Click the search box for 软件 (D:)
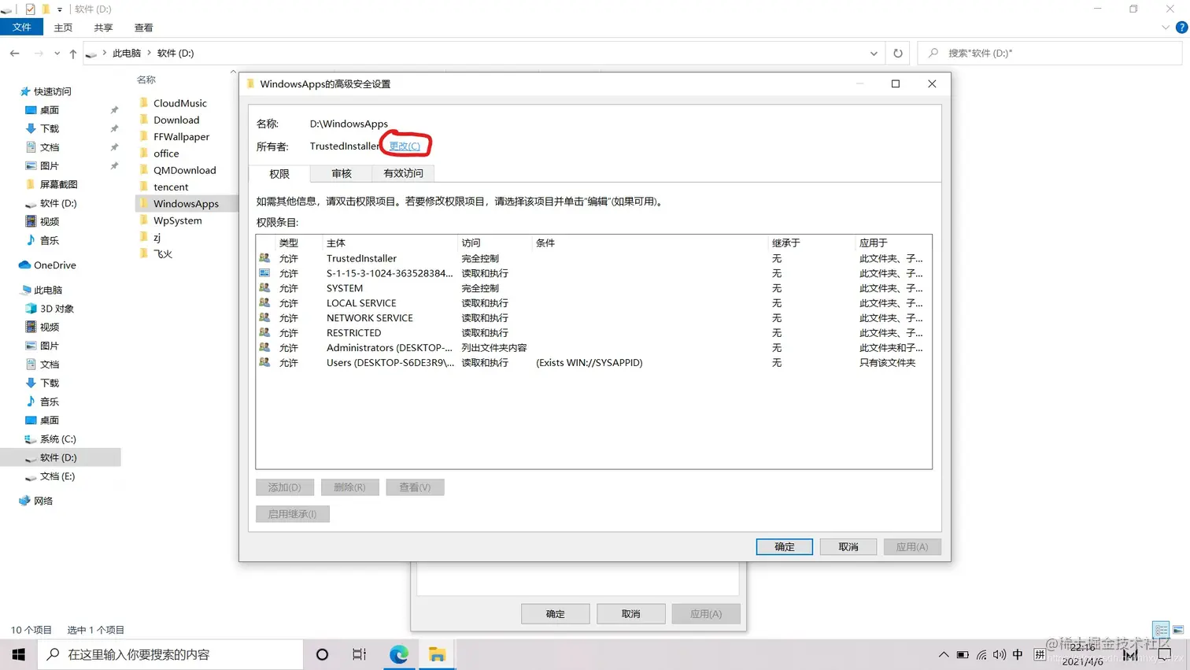1190x670 pixels. coord(1050,54)
